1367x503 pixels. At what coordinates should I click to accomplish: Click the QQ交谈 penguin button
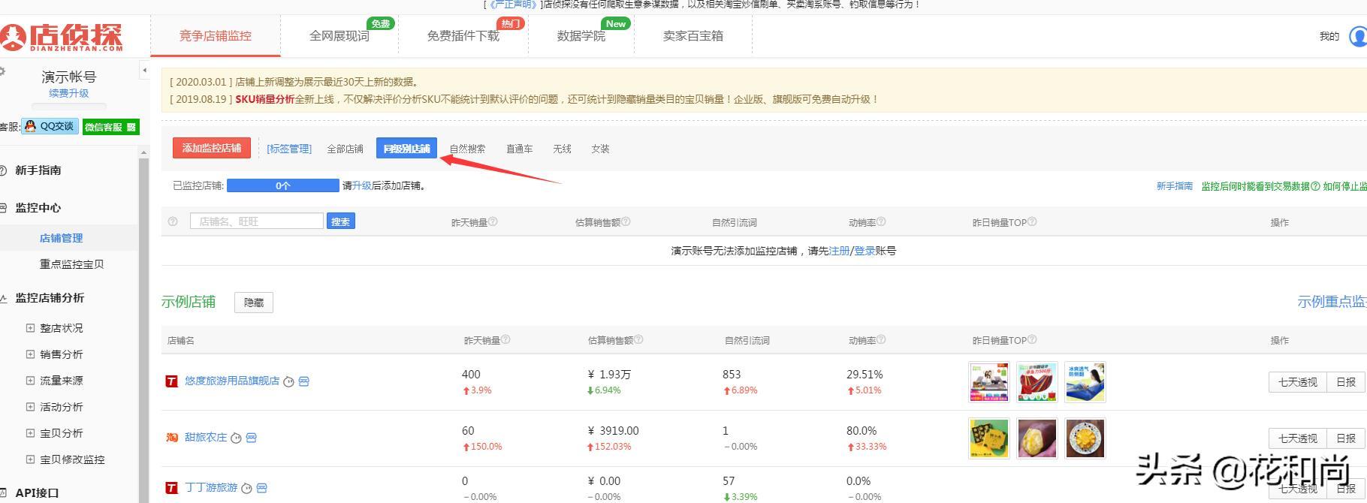pyautogui.click(x=50, y=126)
